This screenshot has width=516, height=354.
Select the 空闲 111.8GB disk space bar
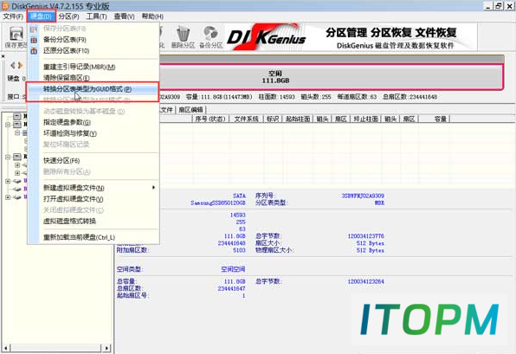(331, 77)
